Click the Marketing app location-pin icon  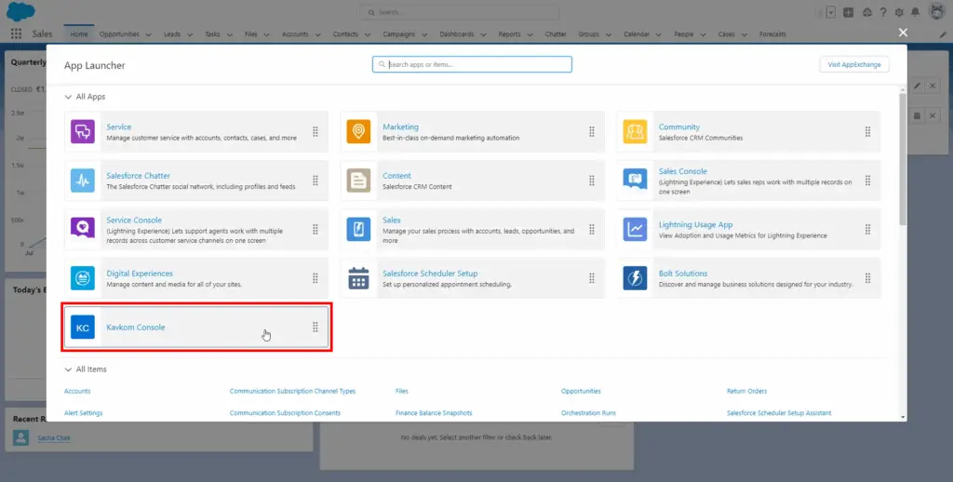pyautogui.click(x=358, y=132)
